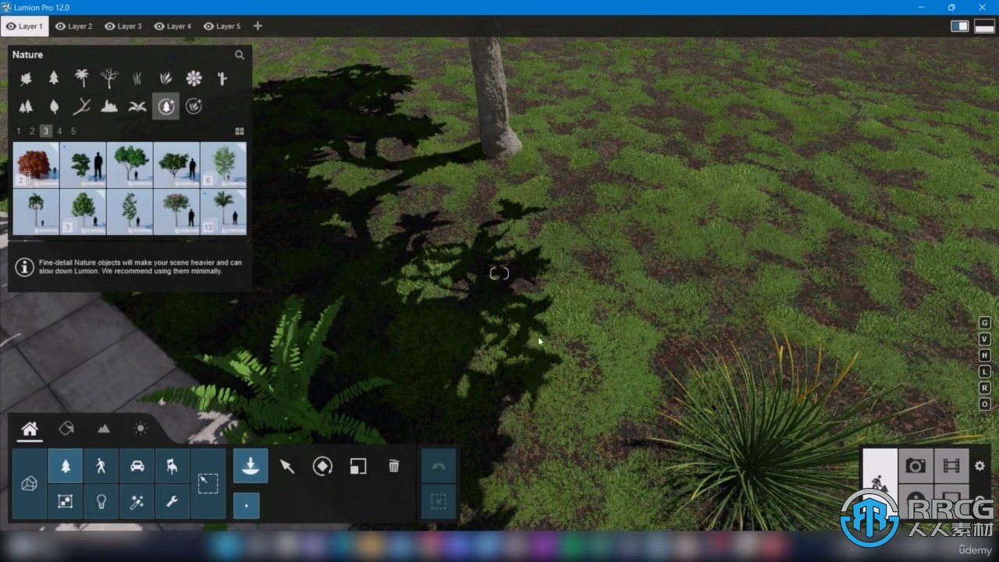
Task: Activate the Select arrow tool
Action: 286,466
